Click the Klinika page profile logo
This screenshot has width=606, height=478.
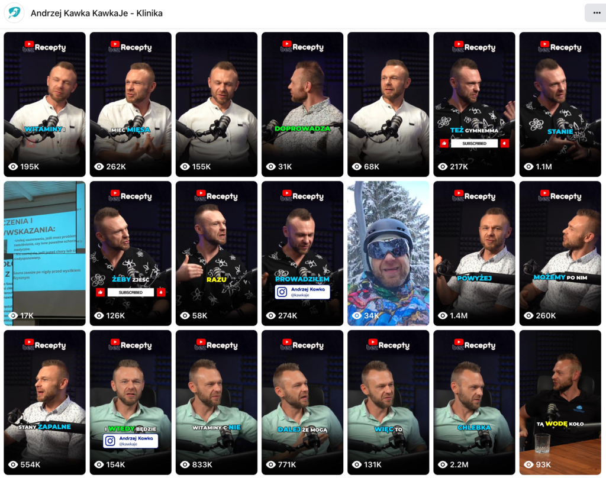pos(14,13)
